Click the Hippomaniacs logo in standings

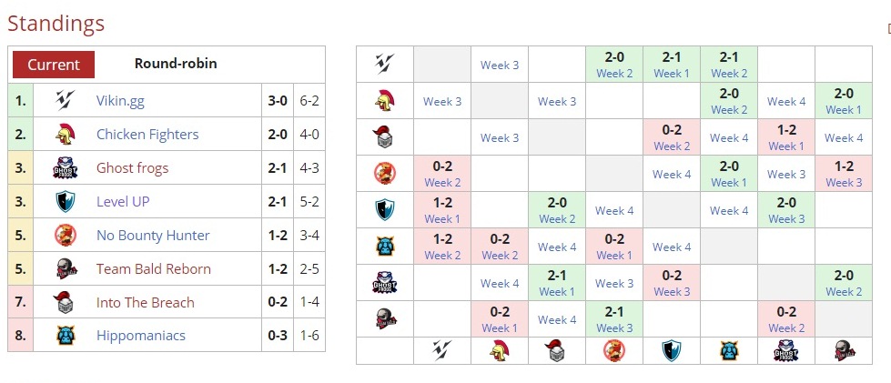tap(65, 336)
